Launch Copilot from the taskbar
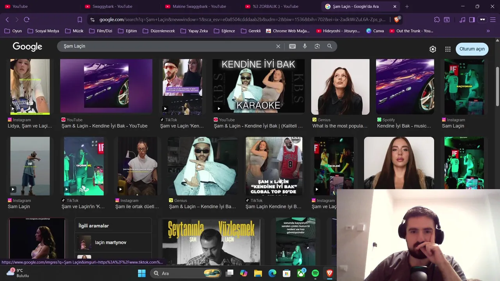 244,273
